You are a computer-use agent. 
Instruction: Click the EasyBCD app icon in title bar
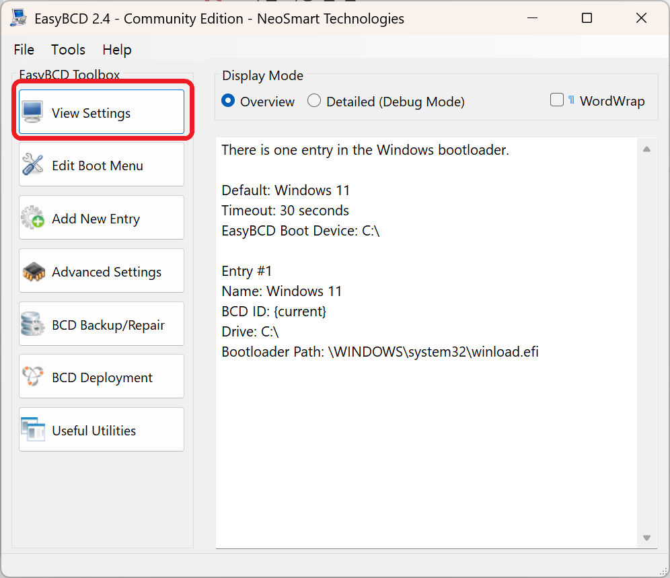[19, 18]
